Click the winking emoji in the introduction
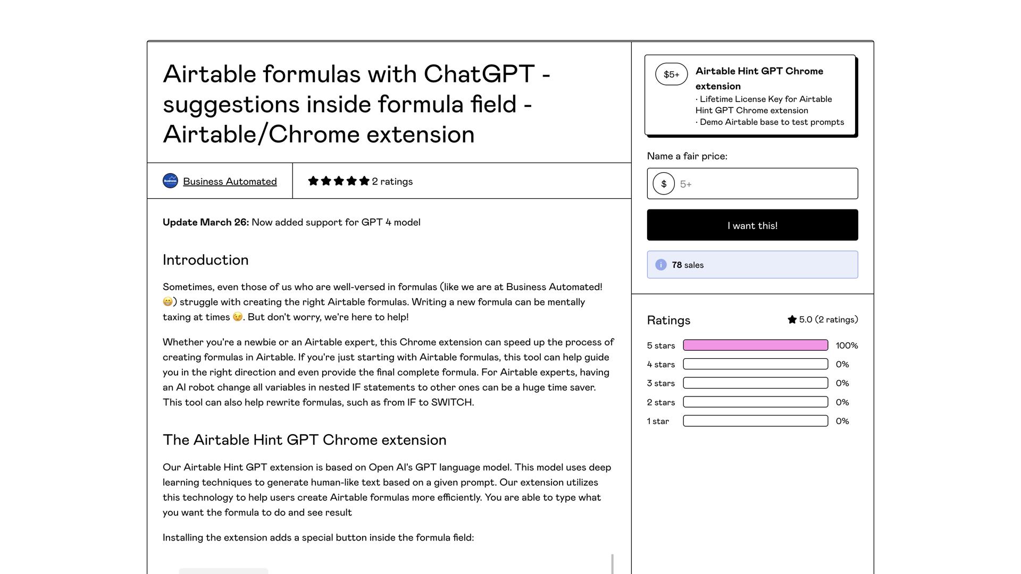This screenshot has width=1021, height=574. coord(238,317)
